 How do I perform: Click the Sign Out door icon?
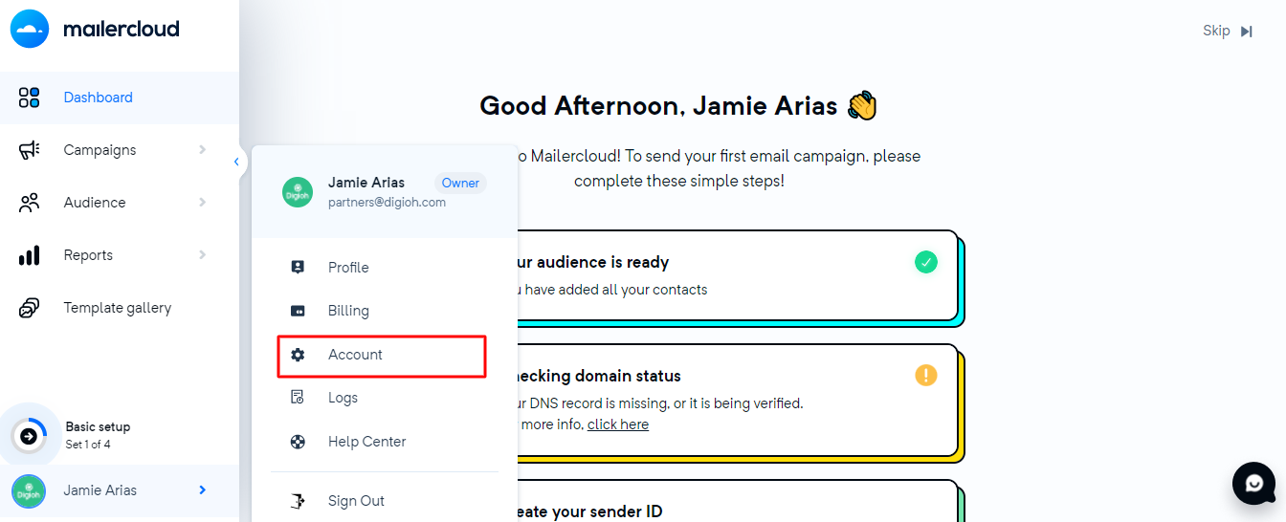point(298,501)
